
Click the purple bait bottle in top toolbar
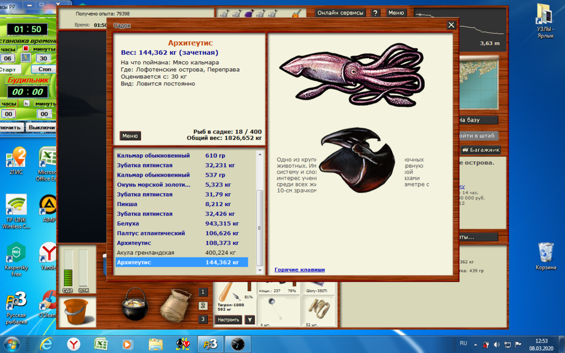coord(249,13)
